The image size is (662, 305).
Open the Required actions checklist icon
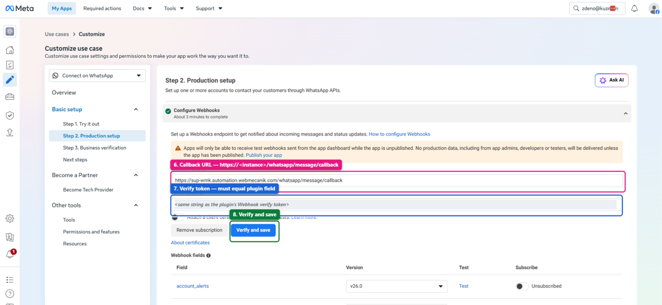(x=10, y=65)
